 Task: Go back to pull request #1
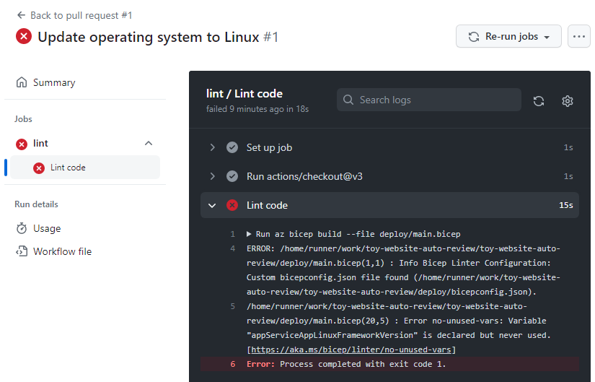74,15
